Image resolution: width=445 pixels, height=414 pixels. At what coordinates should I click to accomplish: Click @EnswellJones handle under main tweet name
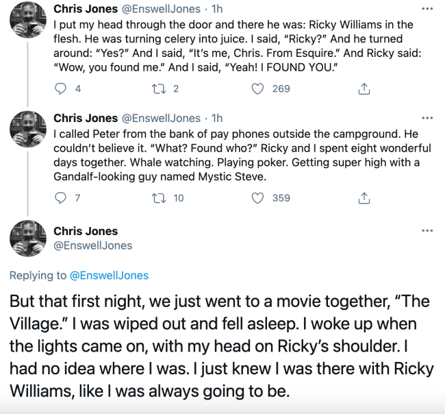tap(92, 245)
